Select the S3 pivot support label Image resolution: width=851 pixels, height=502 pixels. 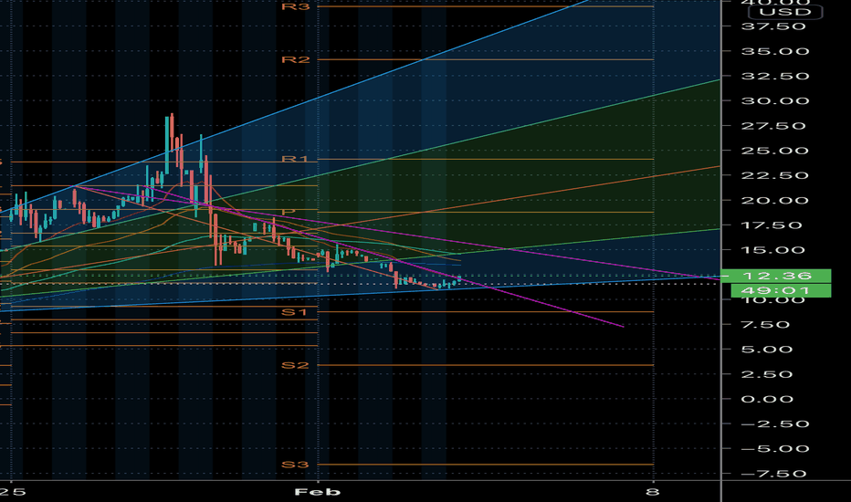tap(295, 465)
